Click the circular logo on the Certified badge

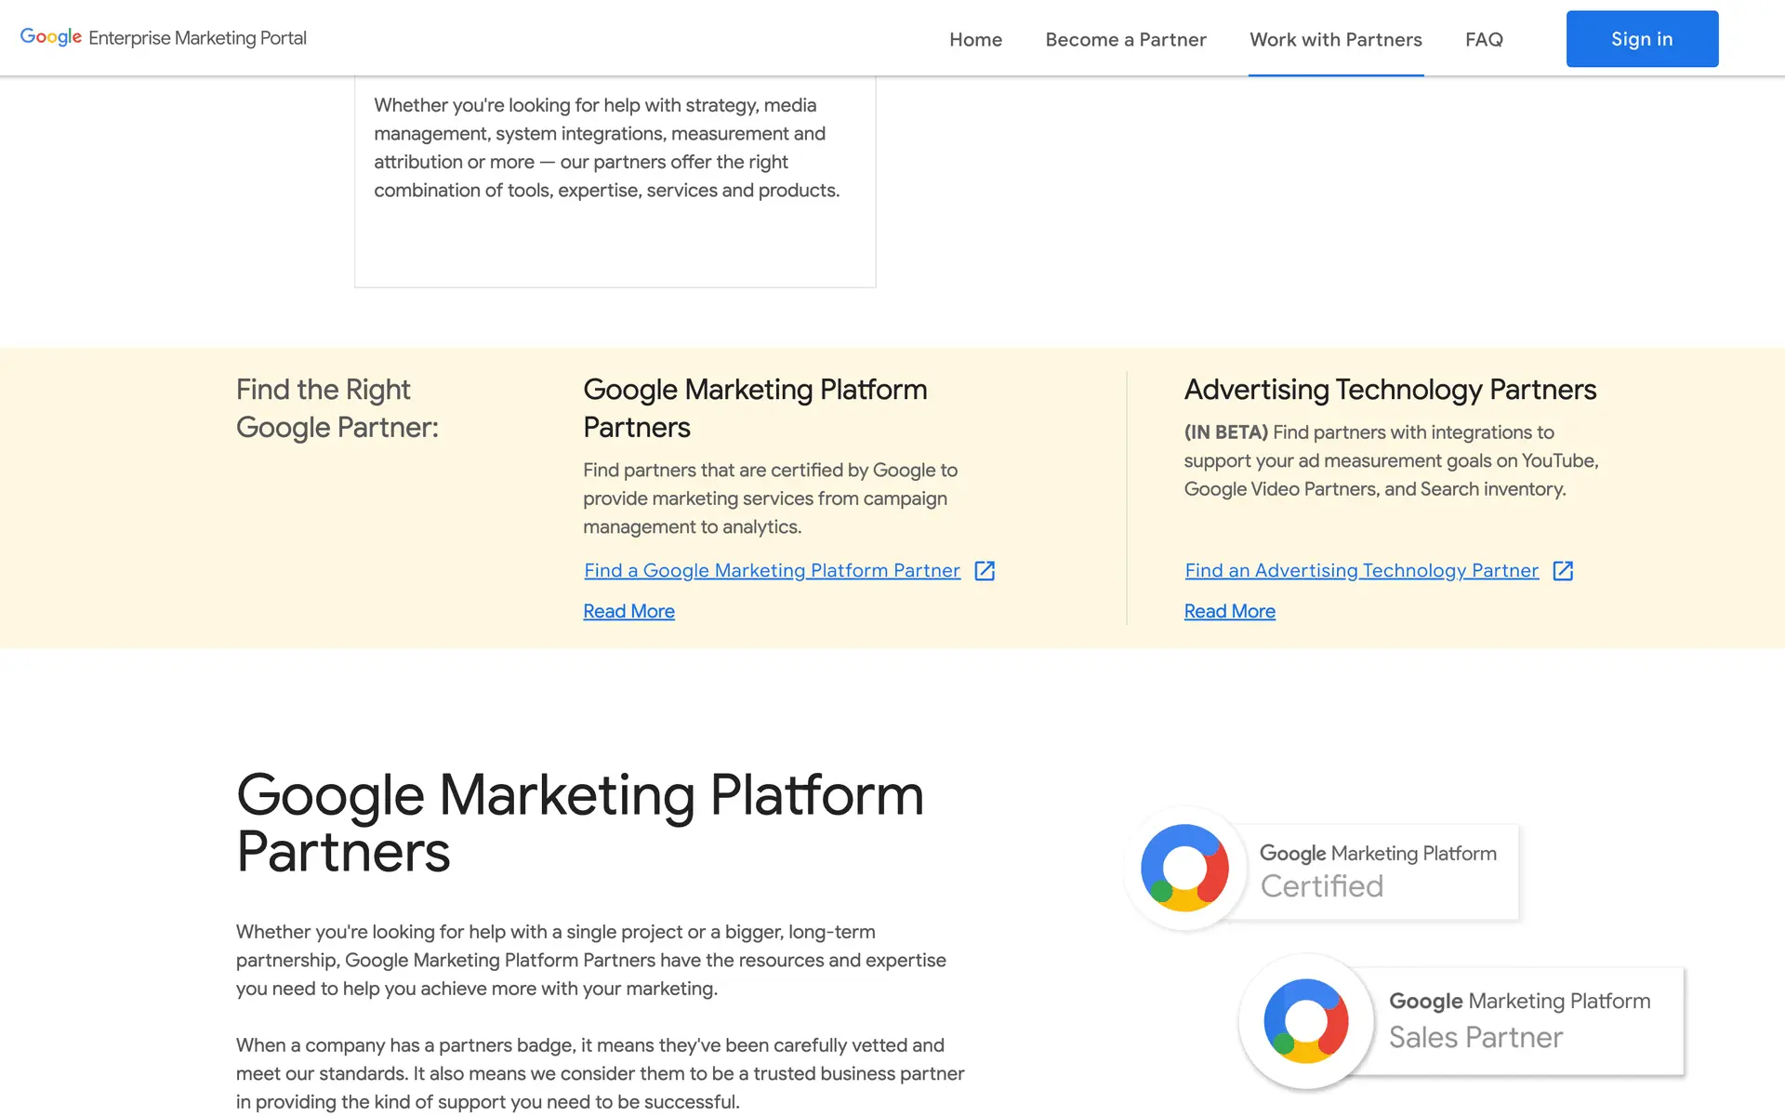[x=1184, y=868]
